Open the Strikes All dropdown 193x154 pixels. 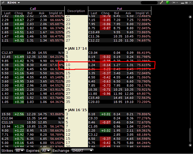(20, 150)
